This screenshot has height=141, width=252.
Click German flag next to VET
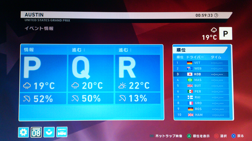[x=190, y=63]
